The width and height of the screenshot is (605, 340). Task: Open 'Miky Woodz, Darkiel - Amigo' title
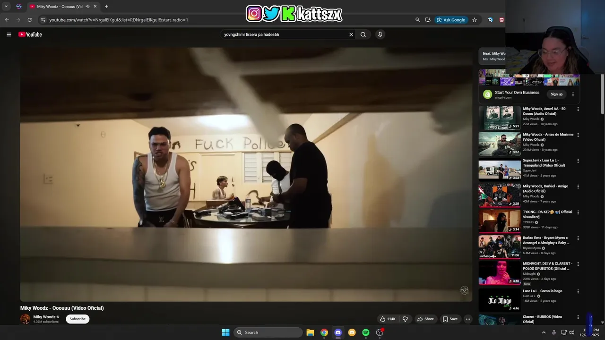tap(545, 188)
